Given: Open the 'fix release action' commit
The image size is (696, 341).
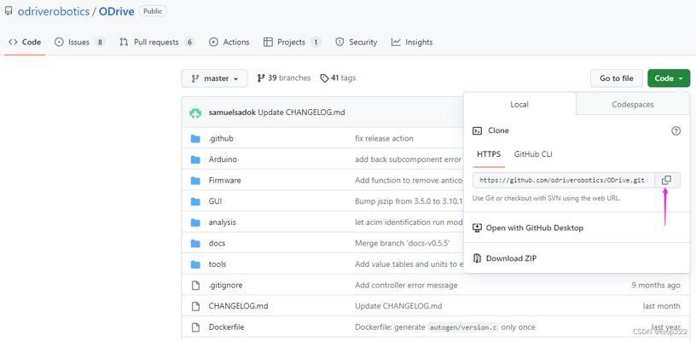Looking at the screenshot, I should pyautogui.click(x=384, y=138).
